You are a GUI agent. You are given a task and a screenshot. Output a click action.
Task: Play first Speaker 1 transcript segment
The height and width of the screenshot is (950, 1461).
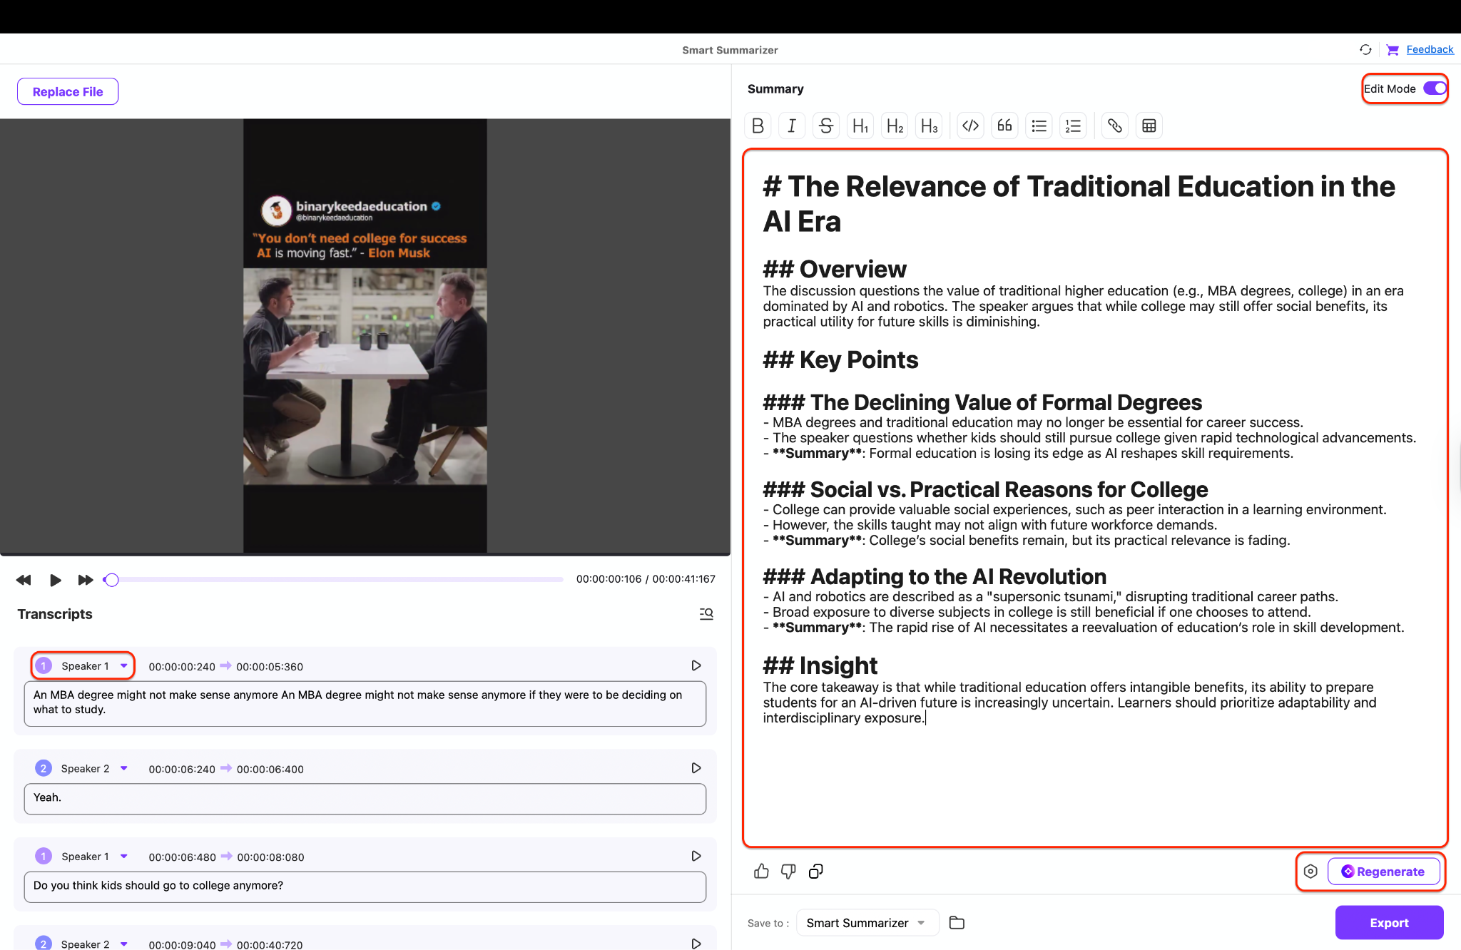tap(696, 665)
